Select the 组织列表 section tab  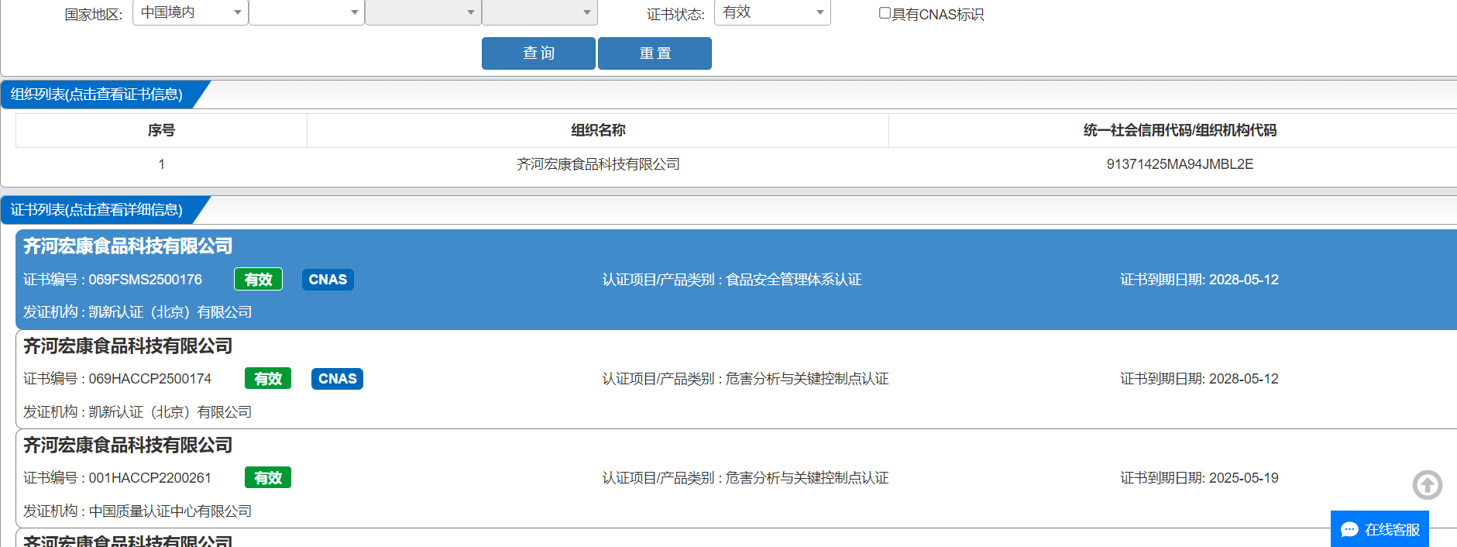[97, 95]
